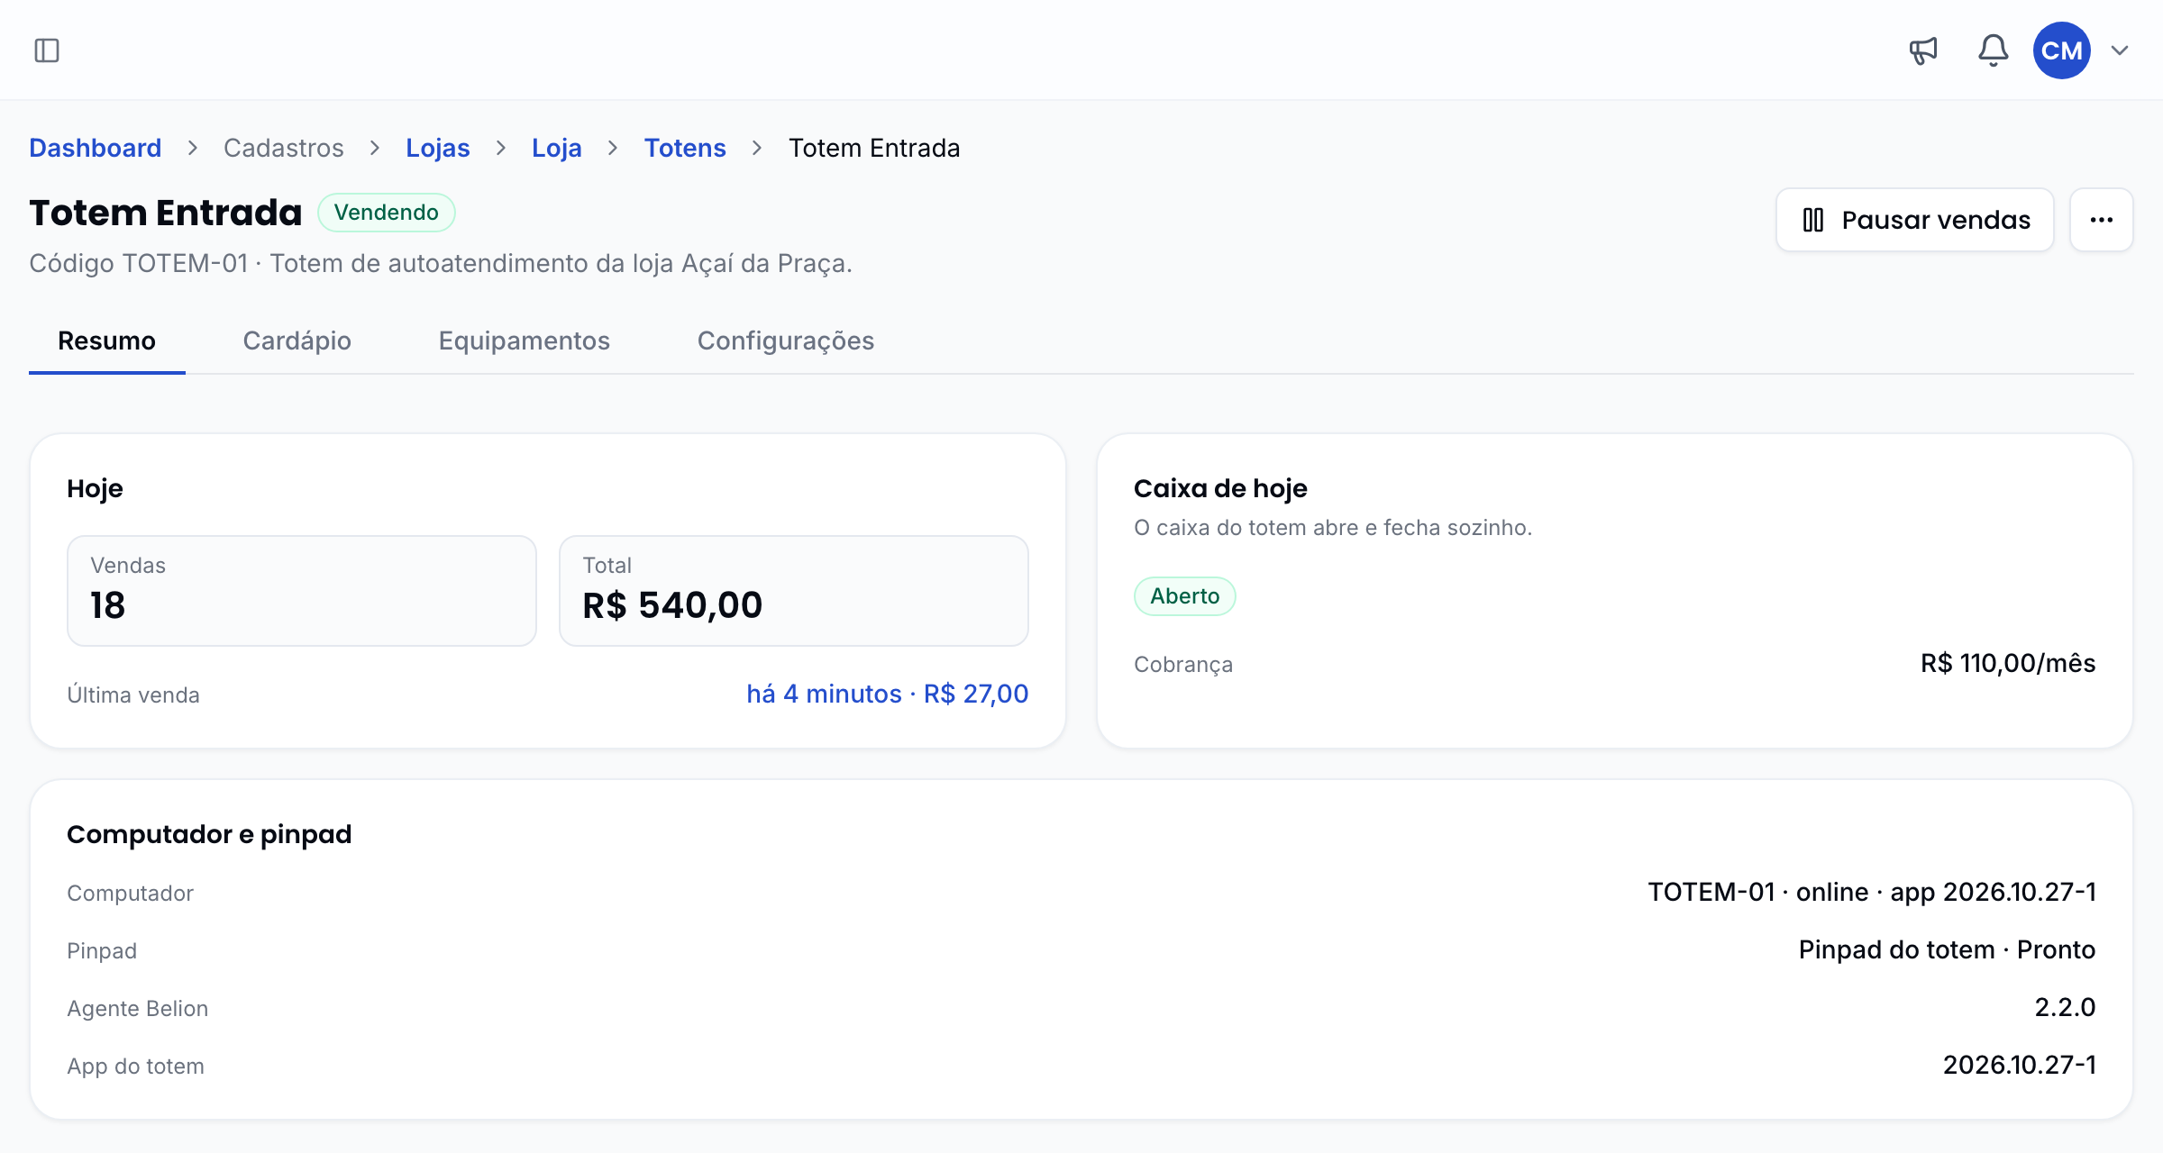
Task: Click Agente Belion version 2.2.0
Action: (x=2065, y=1007)
